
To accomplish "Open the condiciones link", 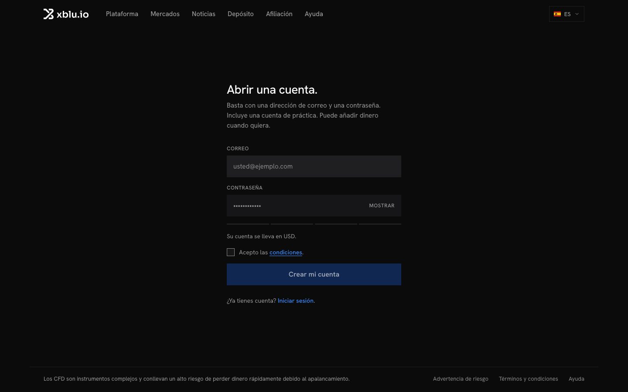I will (x=286, y=253).
